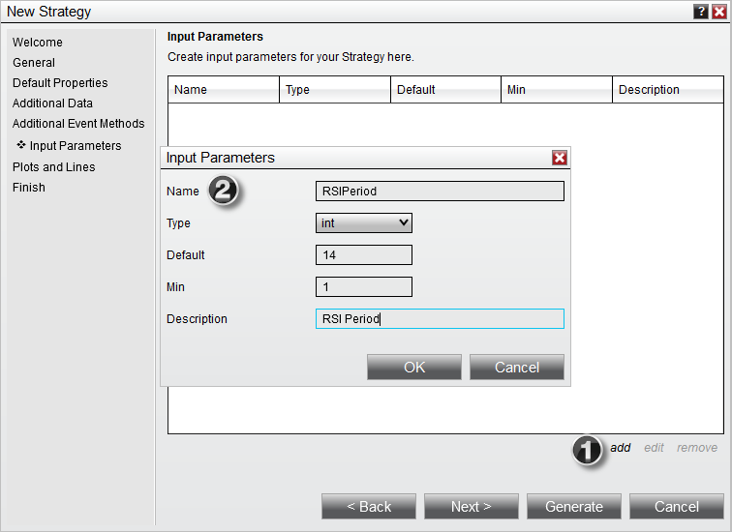Open the Additional Event Methods step

(78, 124)
